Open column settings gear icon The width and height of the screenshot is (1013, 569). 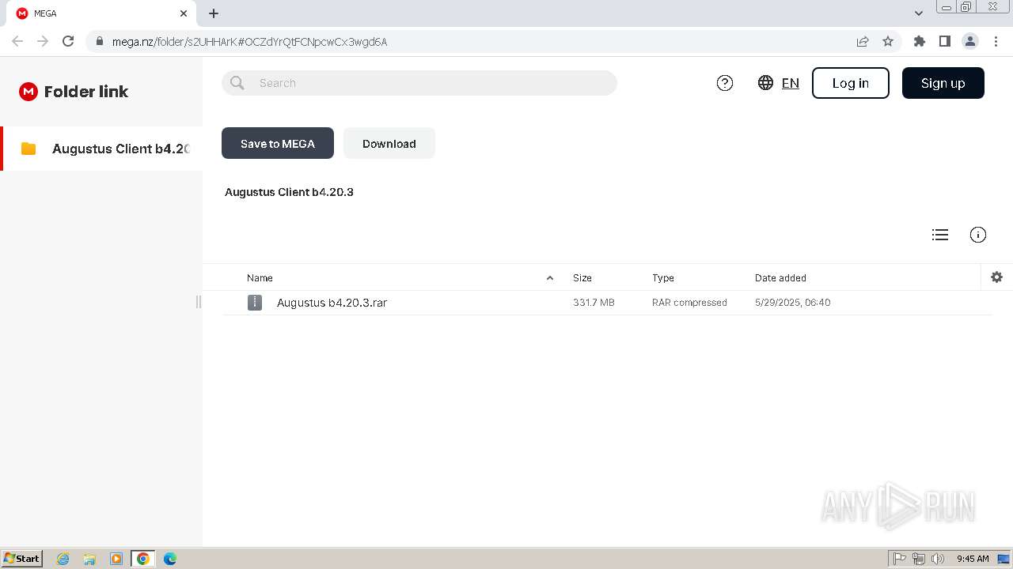[996, 277]
